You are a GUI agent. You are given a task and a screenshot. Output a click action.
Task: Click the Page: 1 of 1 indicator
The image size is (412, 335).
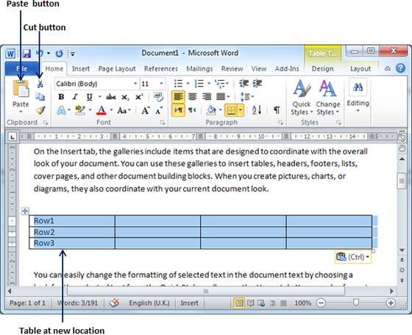27,303
